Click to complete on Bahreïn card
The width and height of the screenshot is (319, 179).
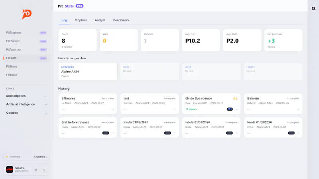293,98
